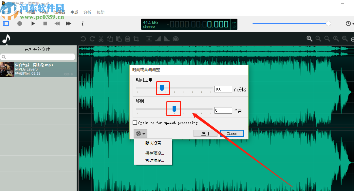Click the fast forward icon
This screenshot has height=191, width=354.
coord(68,24)
